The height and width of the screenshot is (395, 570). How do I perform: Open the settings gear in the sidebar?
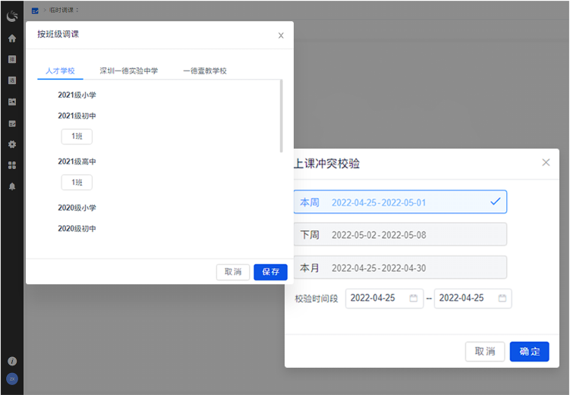click(x=12, y=144)
